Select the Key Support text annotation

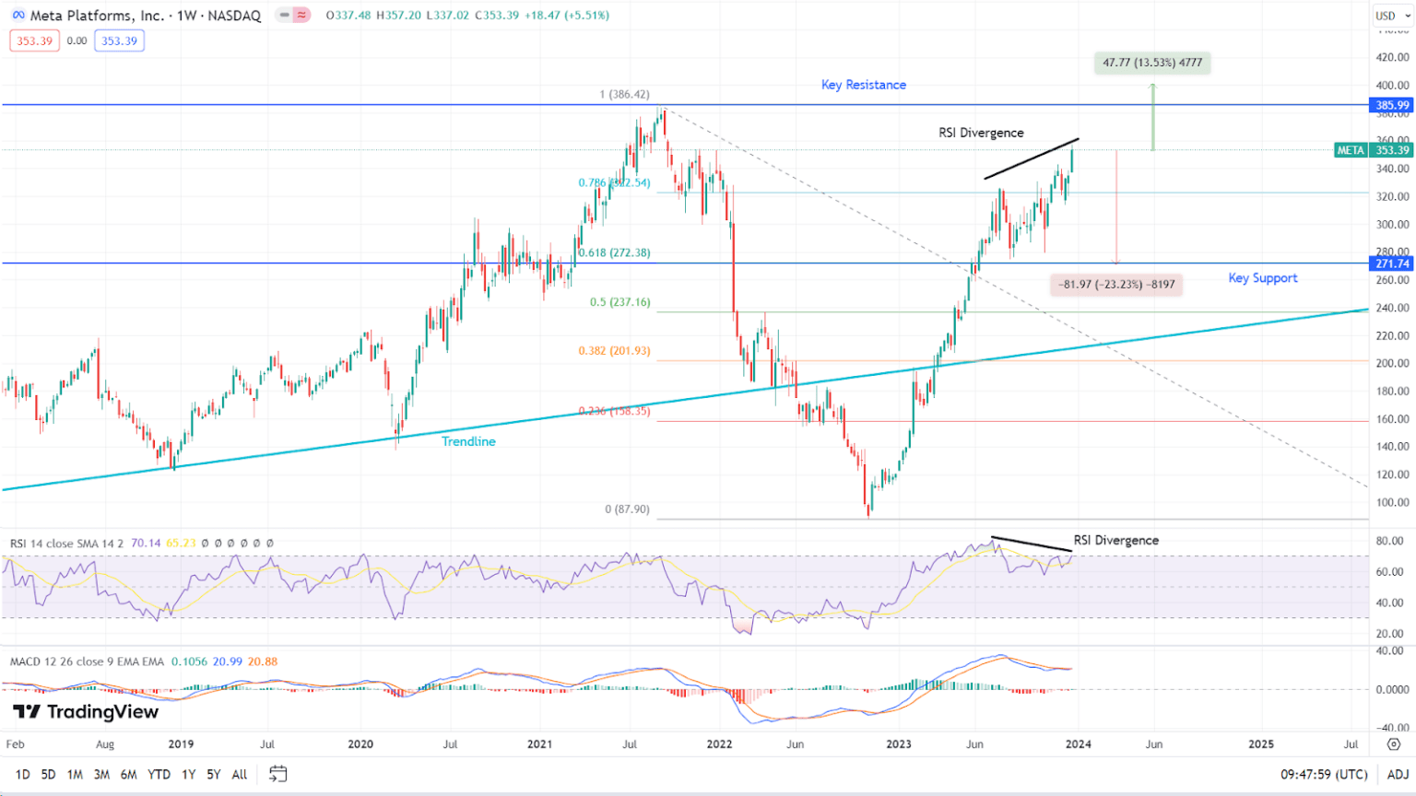pos(1263,278)
